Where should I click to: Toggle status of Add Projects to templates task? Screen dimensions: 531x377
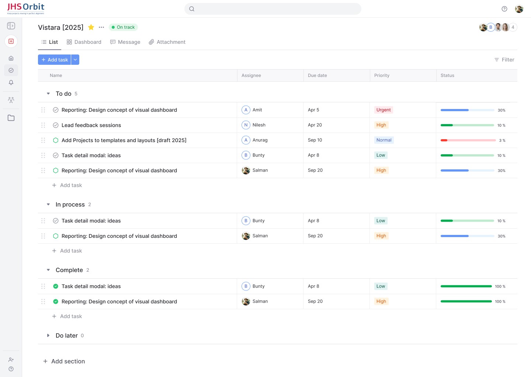coord(56,140)
